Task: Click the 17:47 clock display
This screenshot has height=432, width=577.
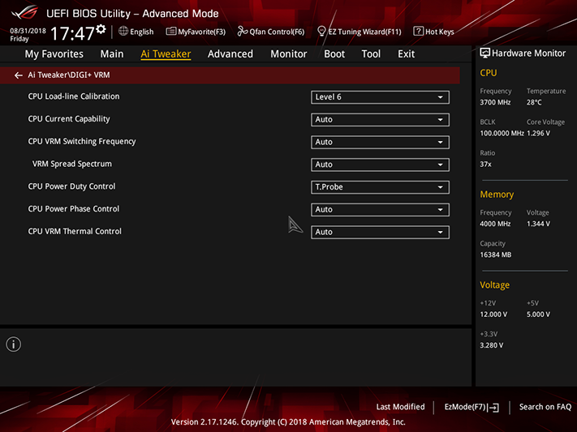Action: point(72,33)
